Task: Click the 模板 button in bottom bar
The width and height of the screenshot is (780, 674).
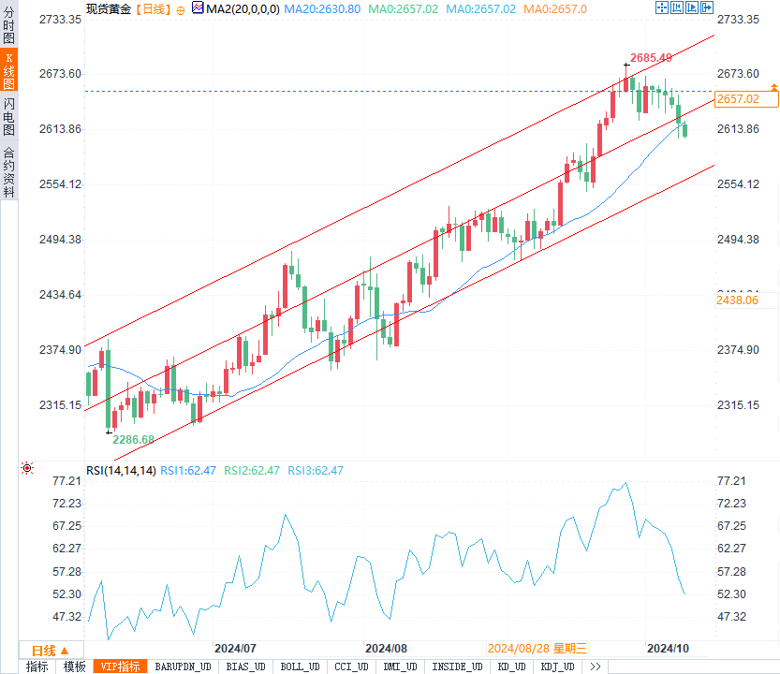Action: point(75,667)
